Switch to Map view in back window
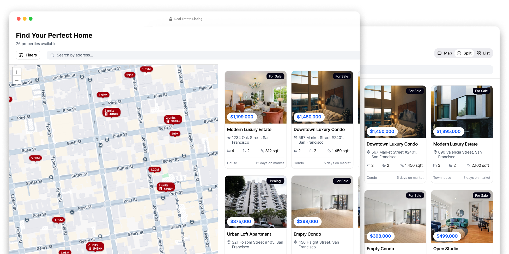This screenshot has height=254, width=509. click(445, 53)
